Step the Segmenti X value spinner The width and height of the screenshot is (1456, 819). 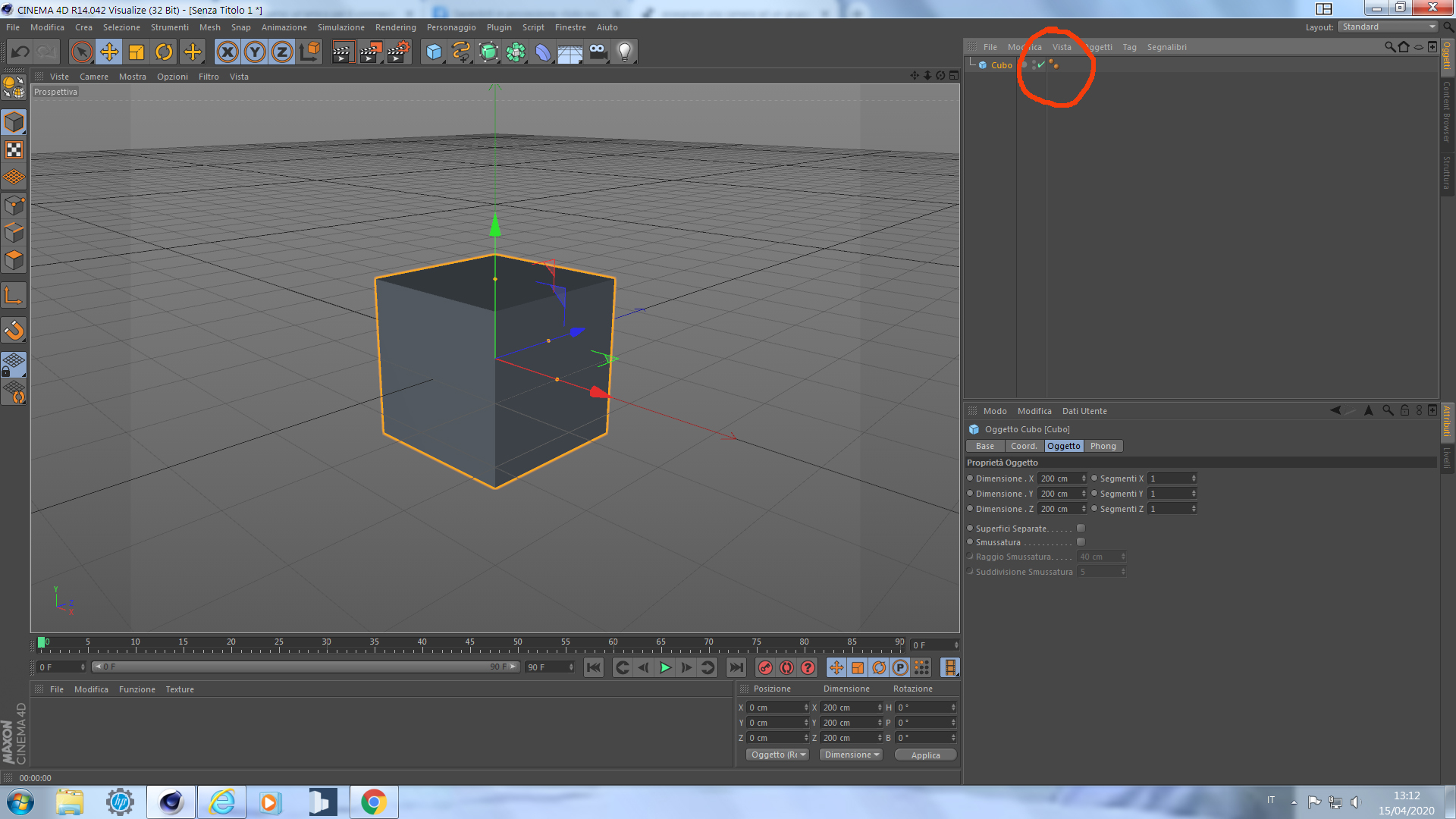click(x=1194, y=479)
